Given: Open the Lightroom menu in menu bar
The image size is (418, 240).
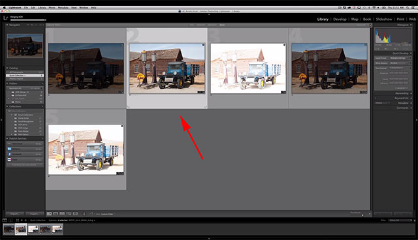Looking at the screenshot, I should coord(14,7).
